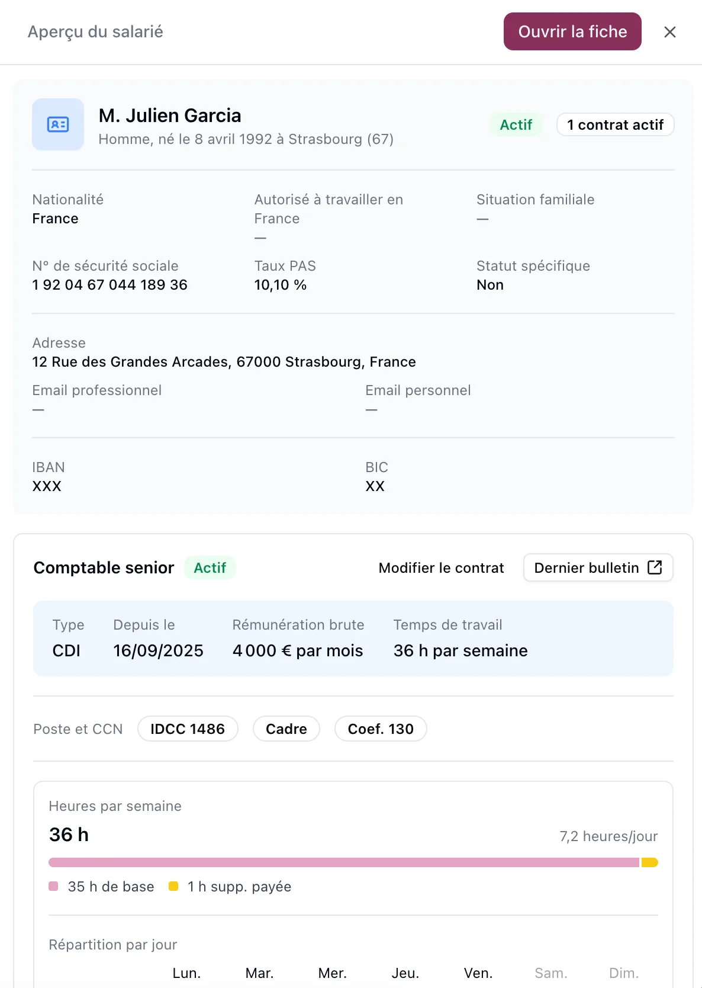Screen dimensions: 702x988
Task: Click the Taux PAS value 10,10 %
Action: [x=281, y=285]
